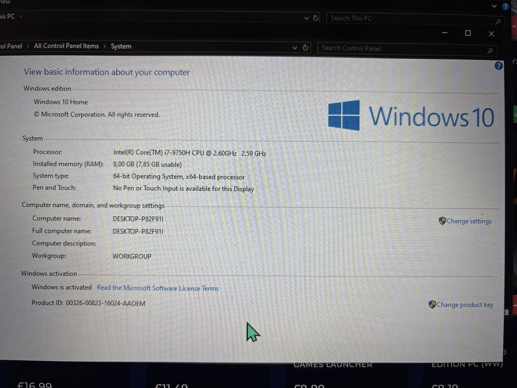
Task: Expand the chevron before All Control Panel Items
Action: (28, 46)
